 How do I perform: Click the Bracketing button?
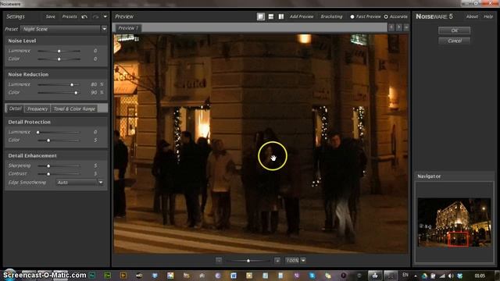[x=331, y=16]
